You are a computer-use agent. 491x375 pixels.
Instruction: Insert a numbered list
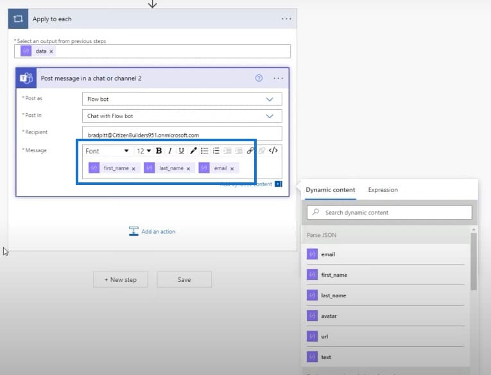click(x=216, y=151)
